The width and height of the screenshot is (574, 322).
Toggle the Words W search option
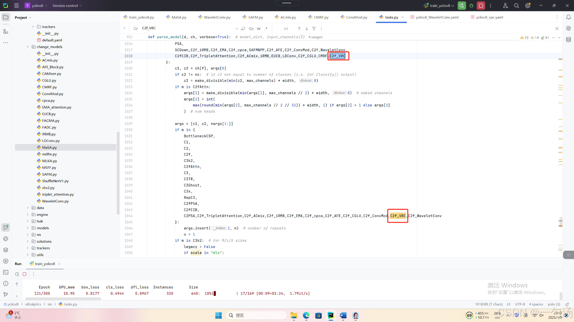click(259, 29)
